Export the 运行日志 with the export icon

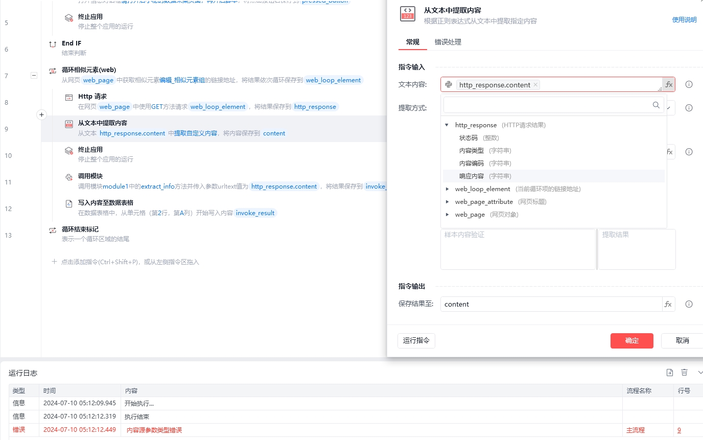tap(670, 373)
